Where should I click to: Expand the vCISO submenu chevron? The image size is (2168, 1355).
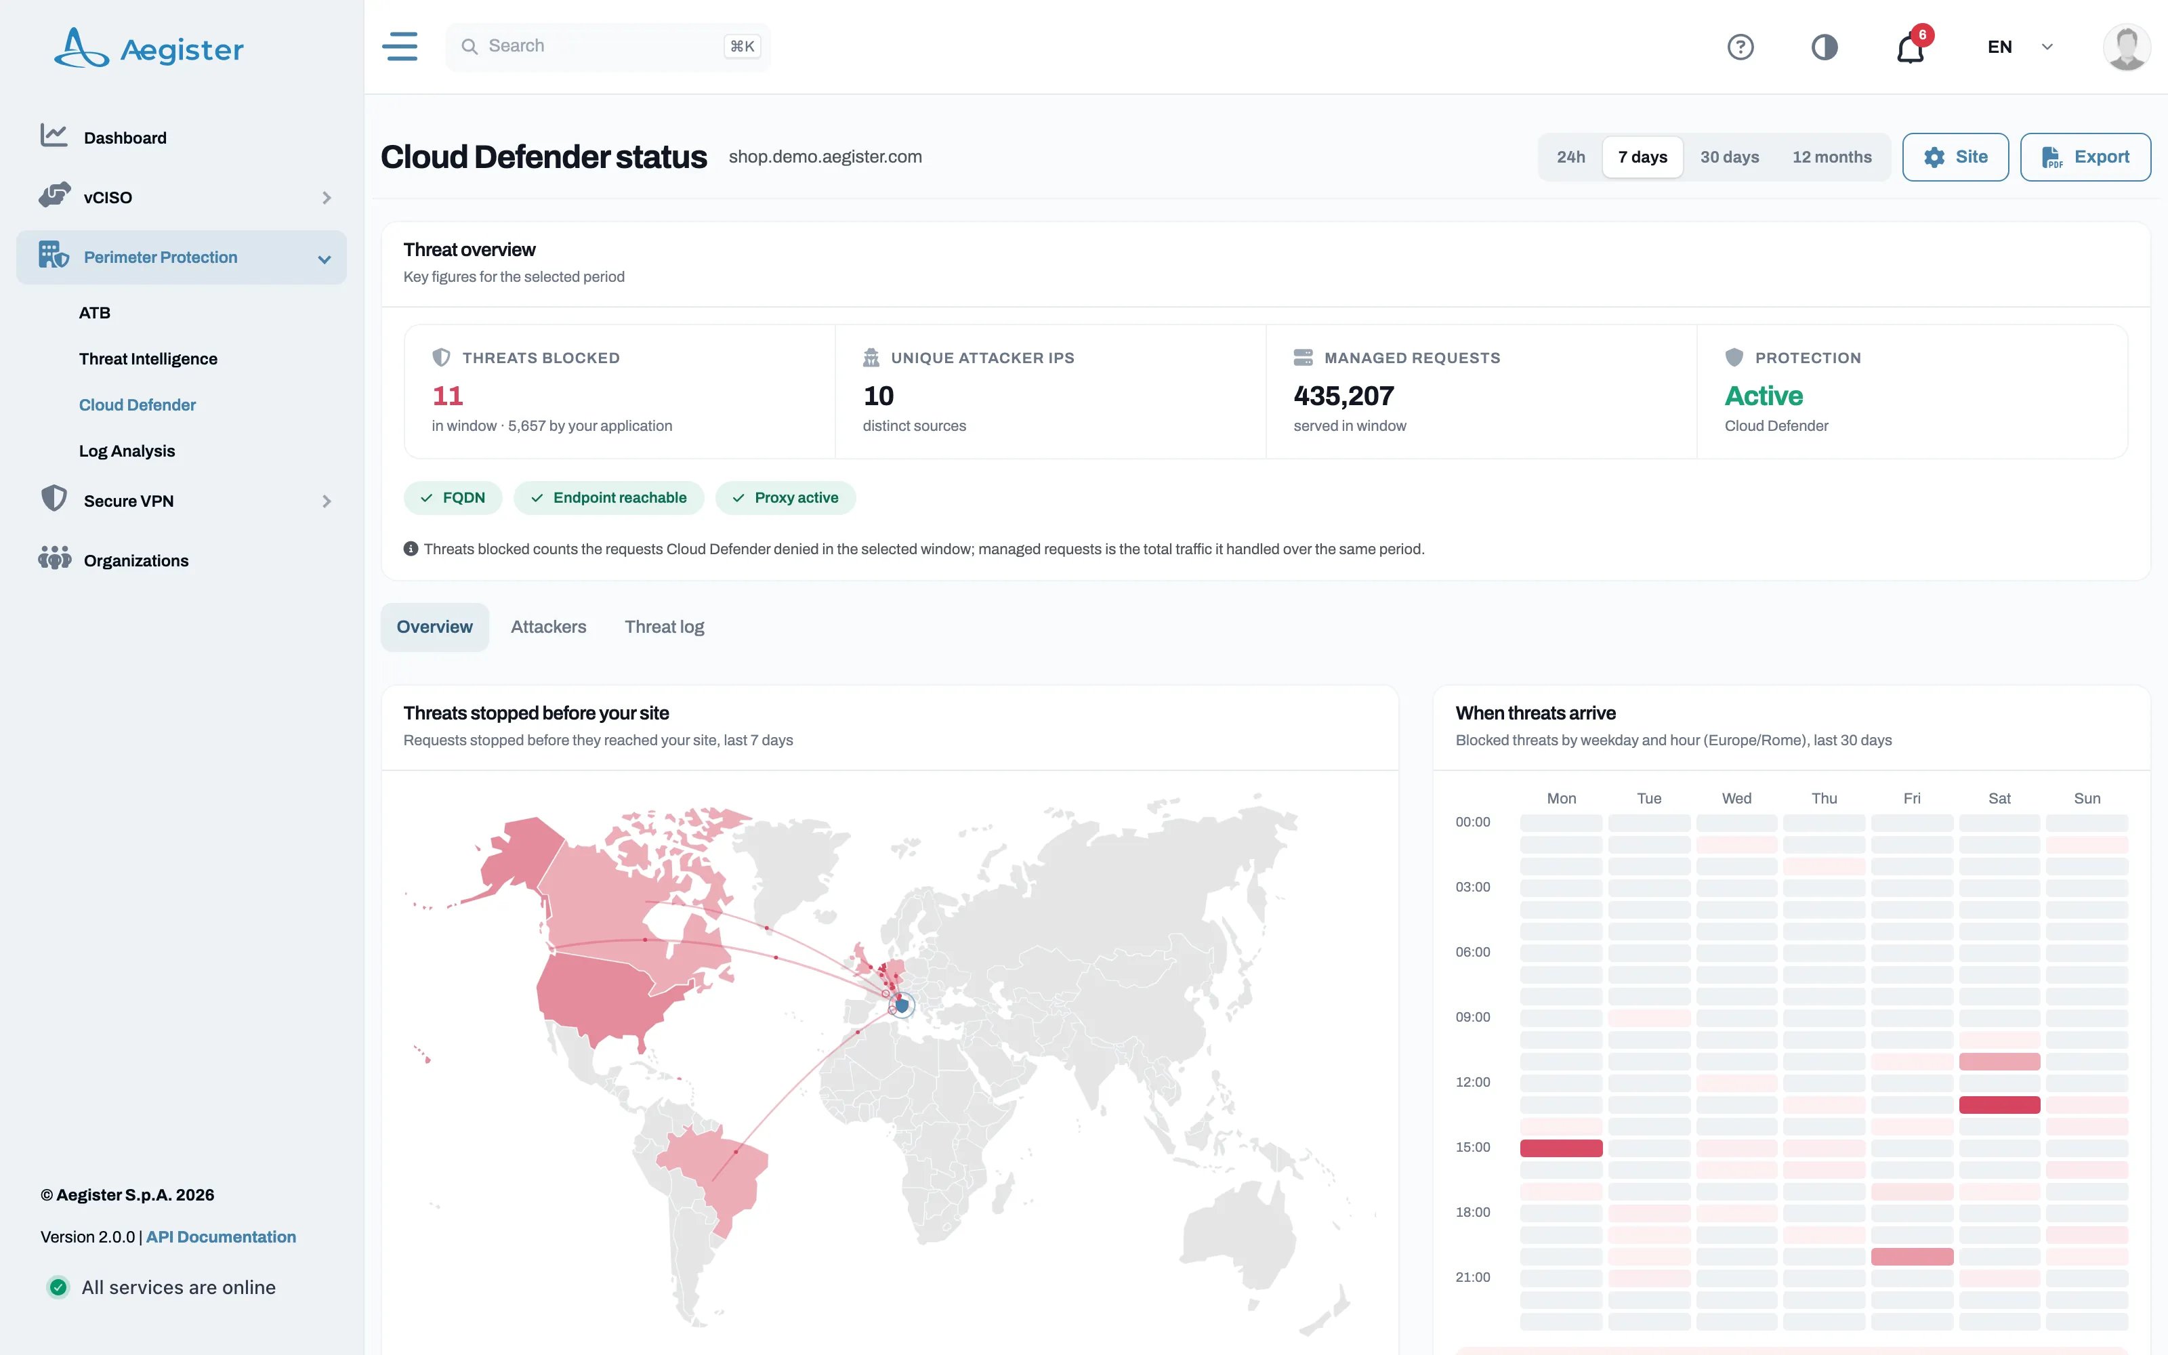point(326,197)
